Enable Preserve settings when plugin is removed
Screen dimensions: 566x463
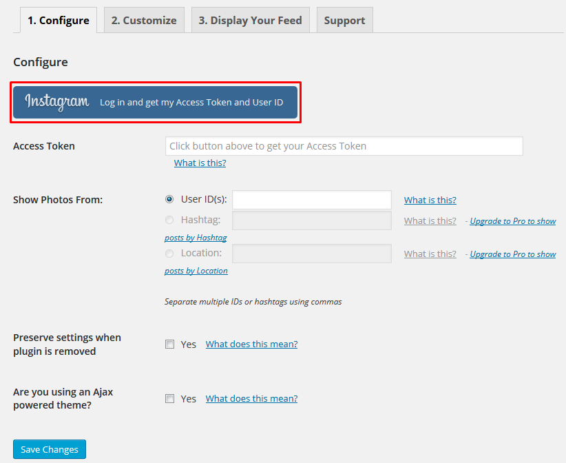169,344
